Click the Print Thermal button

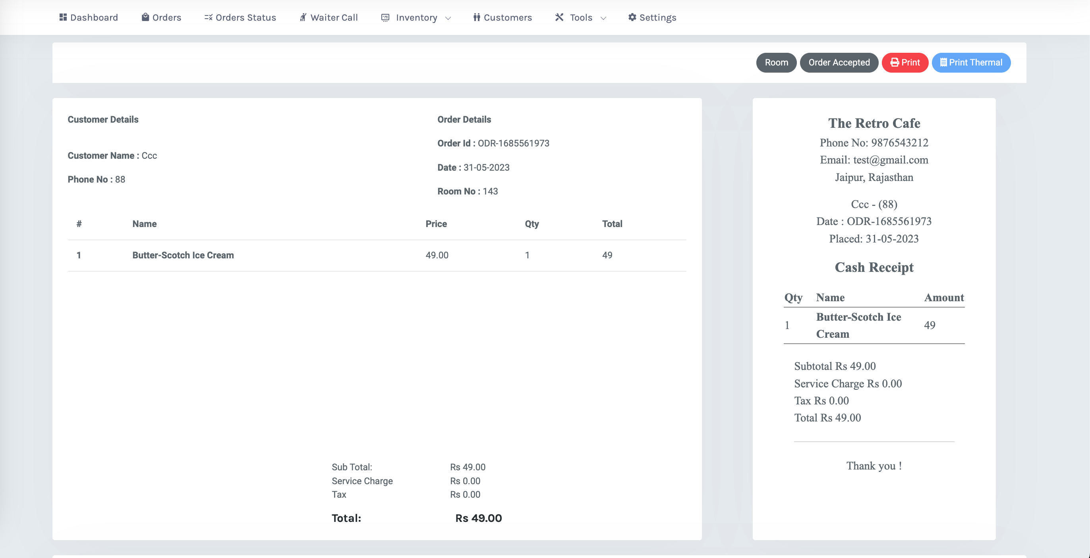click(x=971, y=62)
